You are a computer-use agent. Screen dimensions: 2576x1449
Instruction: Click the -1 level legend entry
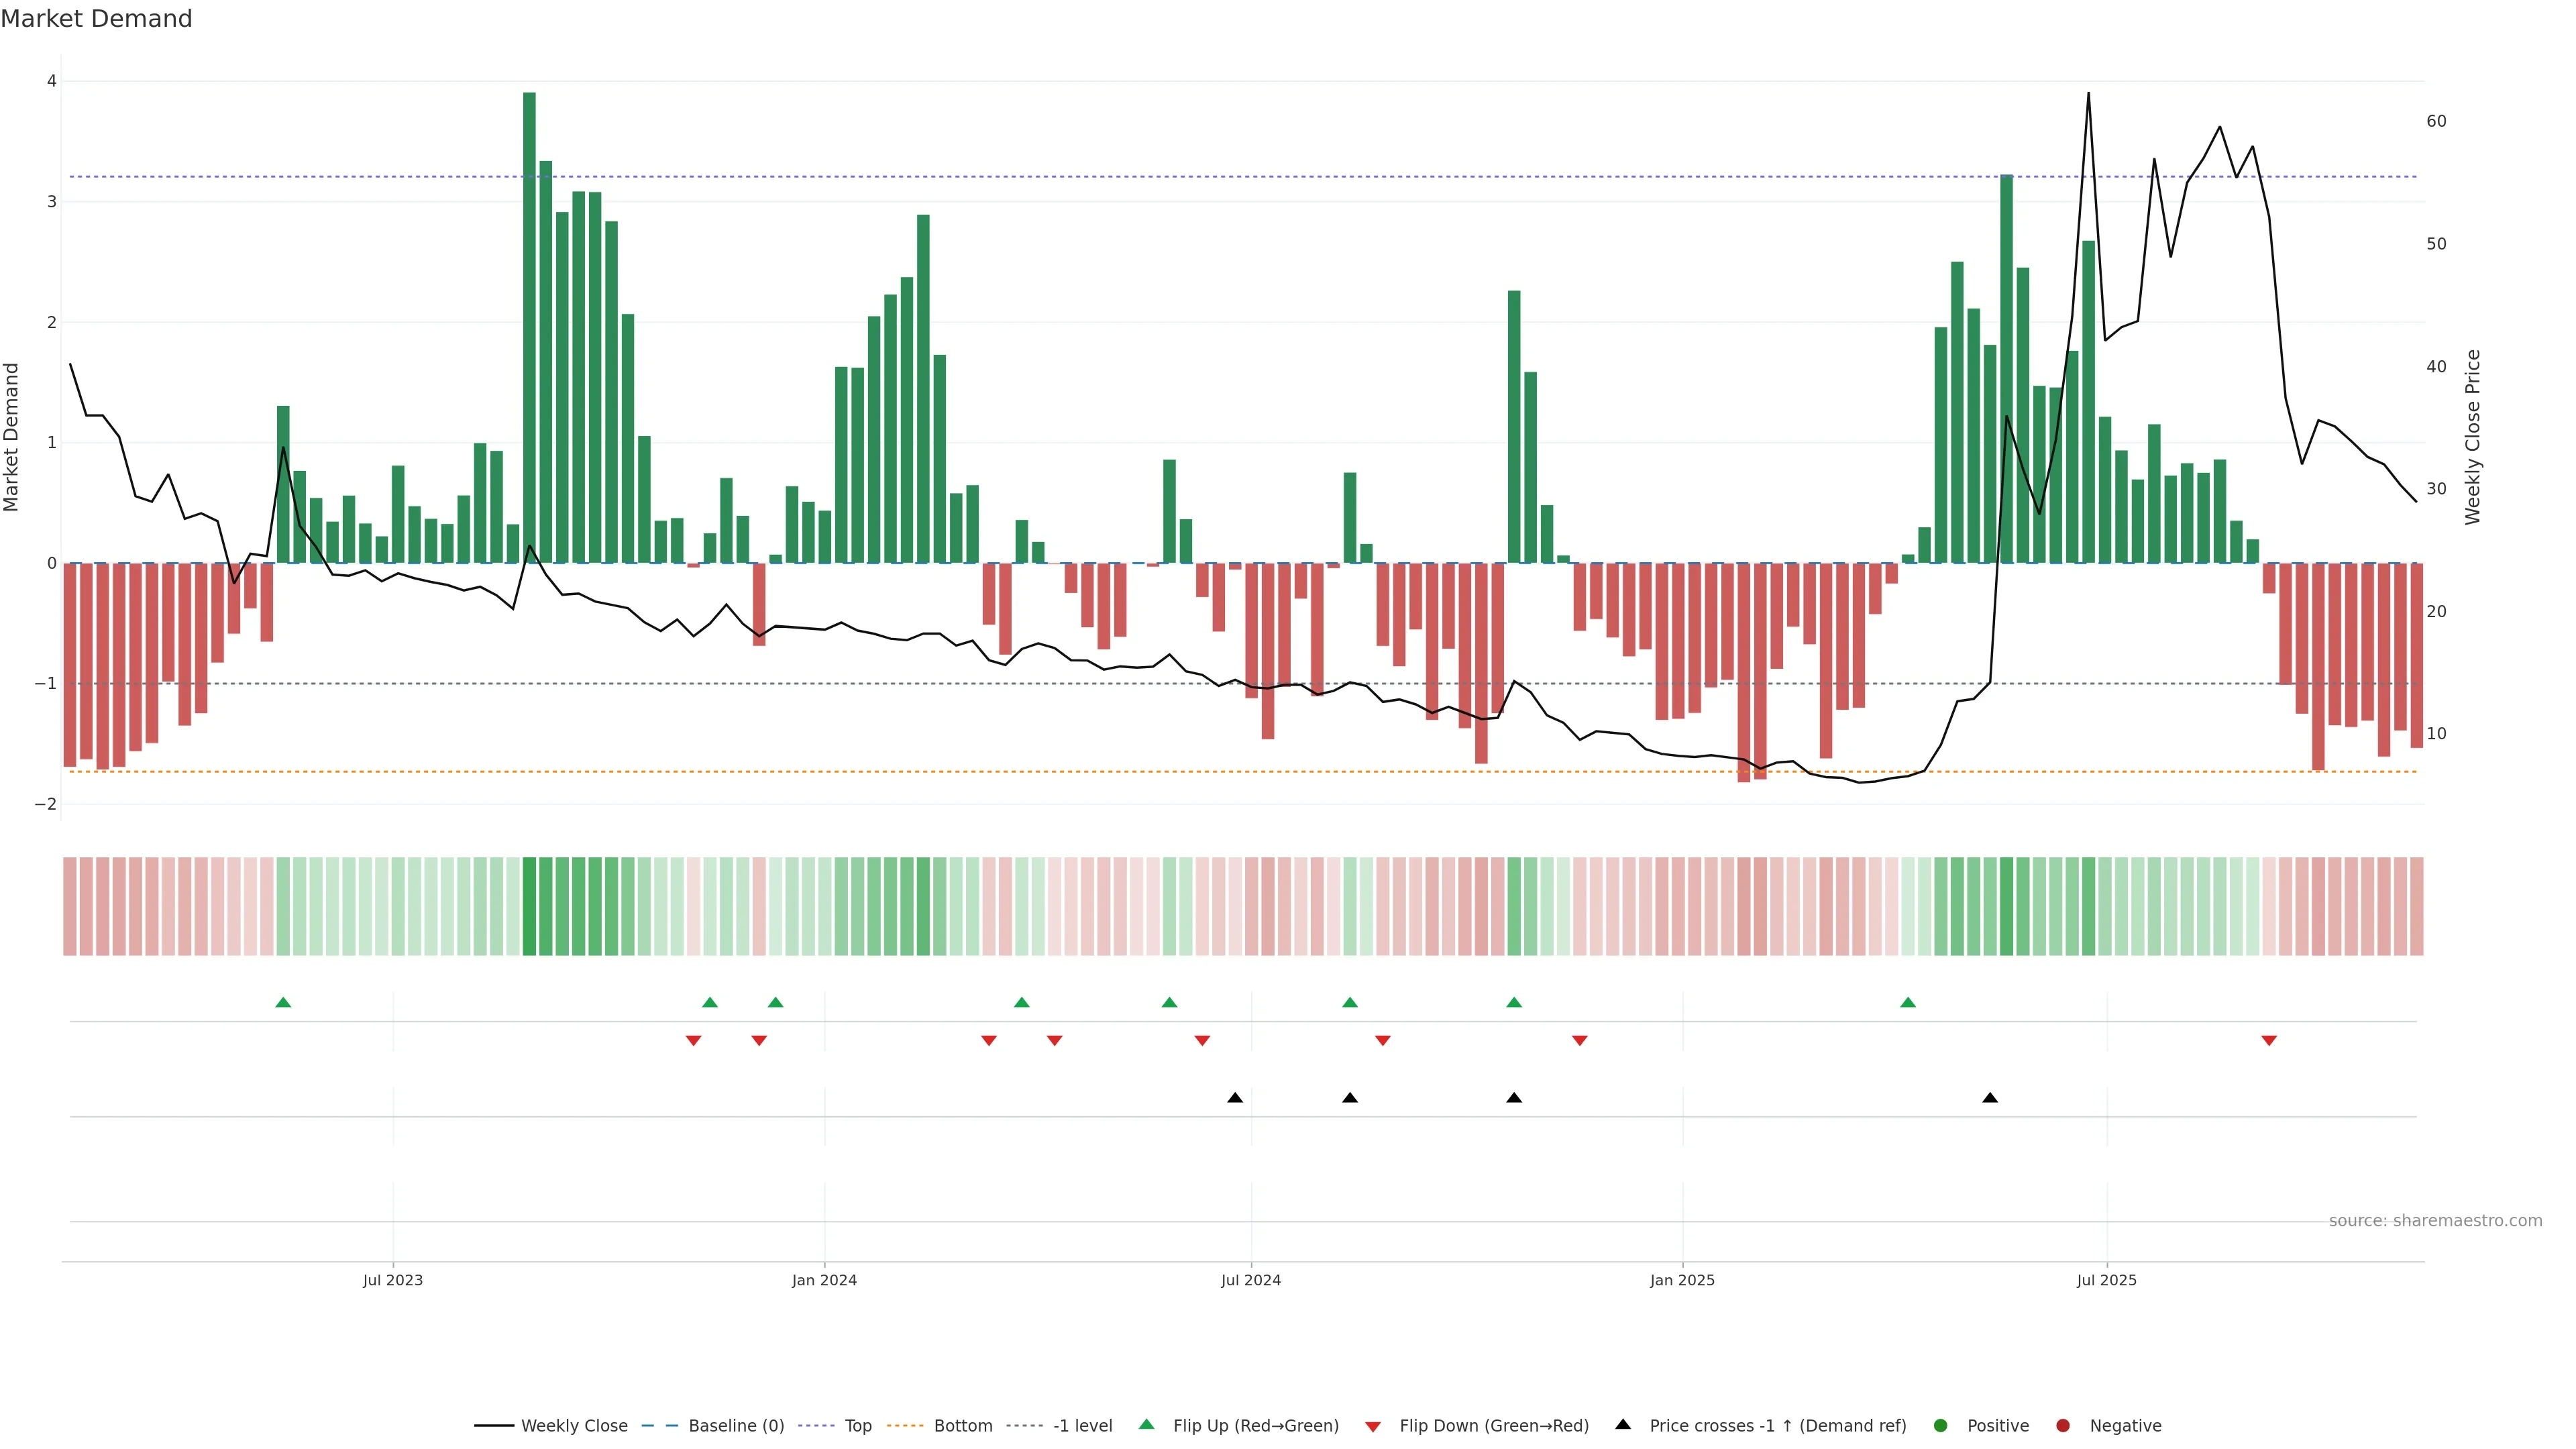pyautogui.click(x=1082, y=1426)
